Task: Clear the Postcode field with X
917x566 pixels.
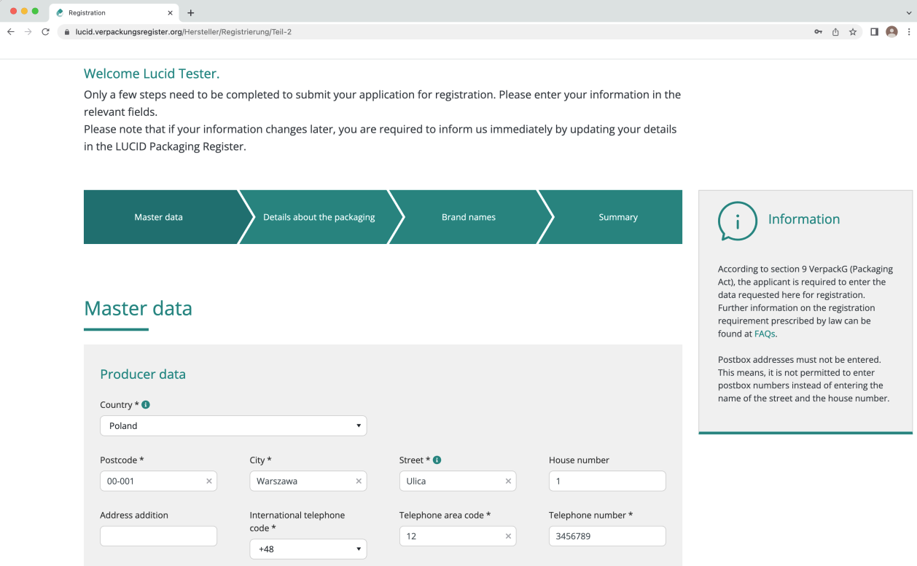Action: coord(209,482)
